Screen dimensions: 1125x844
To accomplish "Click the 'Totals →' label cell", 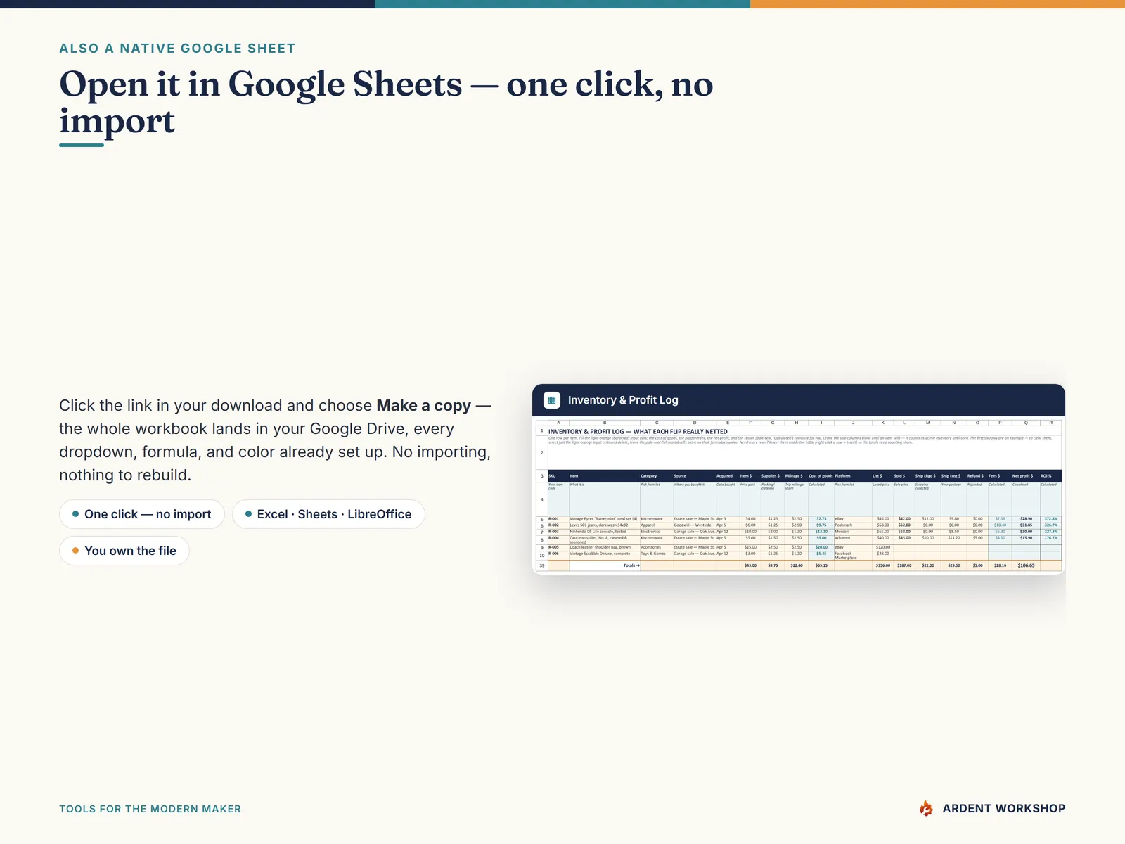I will click(604, 565).
